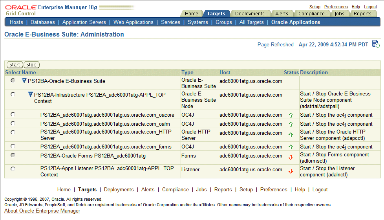The height and width of the screenshot is (220, 384).
Task: Click the up status arrow for oacore
Action: [291, 115]
